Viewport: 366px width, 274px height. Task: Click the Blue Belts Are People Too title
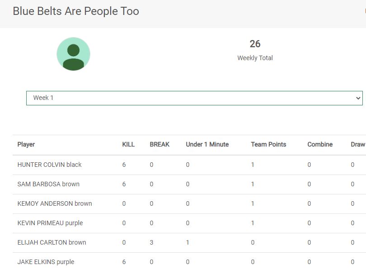pyautogui.click(x=76, y=11)
